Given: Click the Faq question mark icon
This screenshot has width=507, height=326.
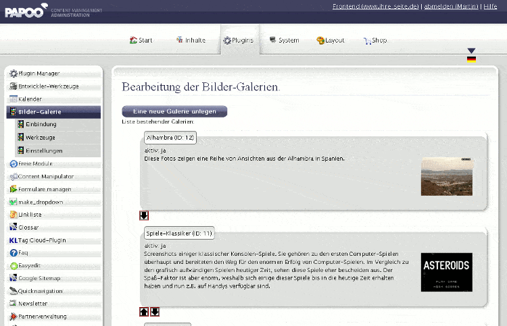Looking at the screenshot, I should (14, 252).
